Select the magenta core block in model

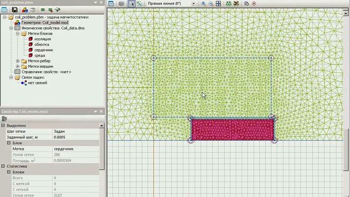tap(232, 130)
